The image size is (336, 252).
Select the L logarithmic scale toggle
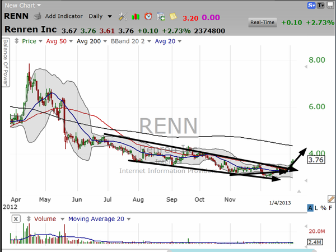click(316, 208)
